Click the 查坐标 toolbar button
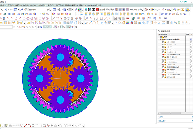The image size is (193, 129). tap(101, 10)
